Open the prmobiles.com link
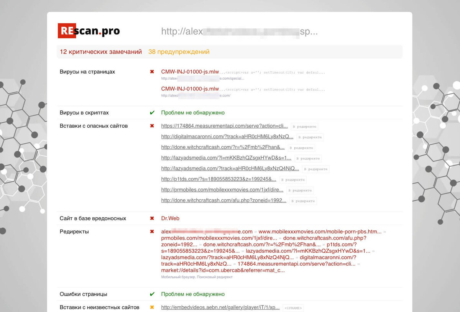The height and width of the screenshot is (312, 460). [x=222, y=190]
